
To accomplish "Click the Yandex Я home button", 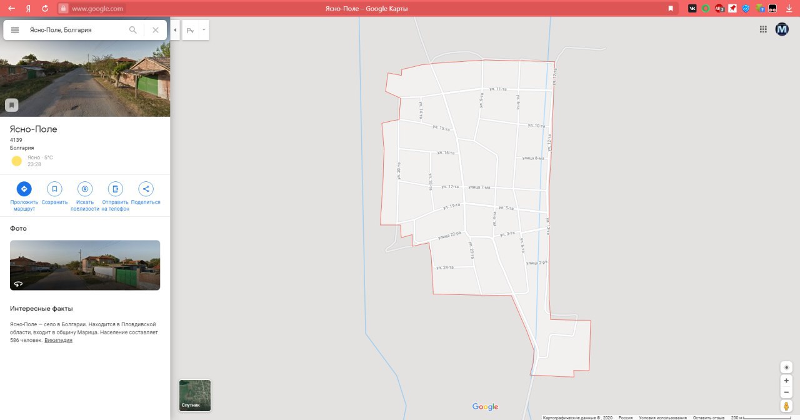I will click(29, 9).
